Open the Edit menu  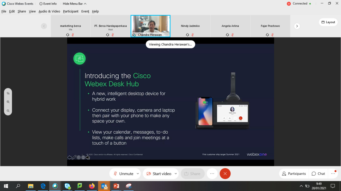(12, 11)
